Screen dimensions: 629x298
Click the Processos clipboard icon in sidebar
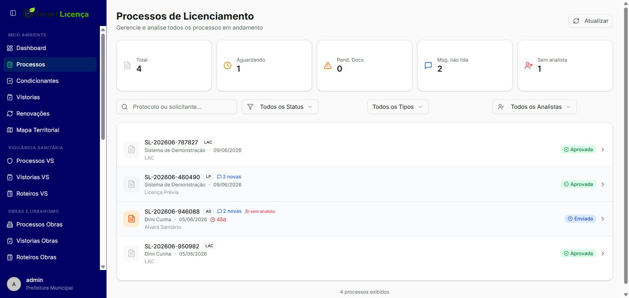pos(10,64)
